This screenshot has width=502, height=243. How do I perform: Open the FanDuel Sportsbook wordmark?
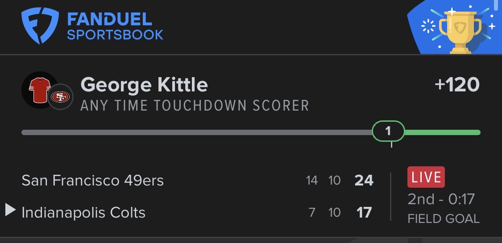pyautogui.click(x=115, y=27)
